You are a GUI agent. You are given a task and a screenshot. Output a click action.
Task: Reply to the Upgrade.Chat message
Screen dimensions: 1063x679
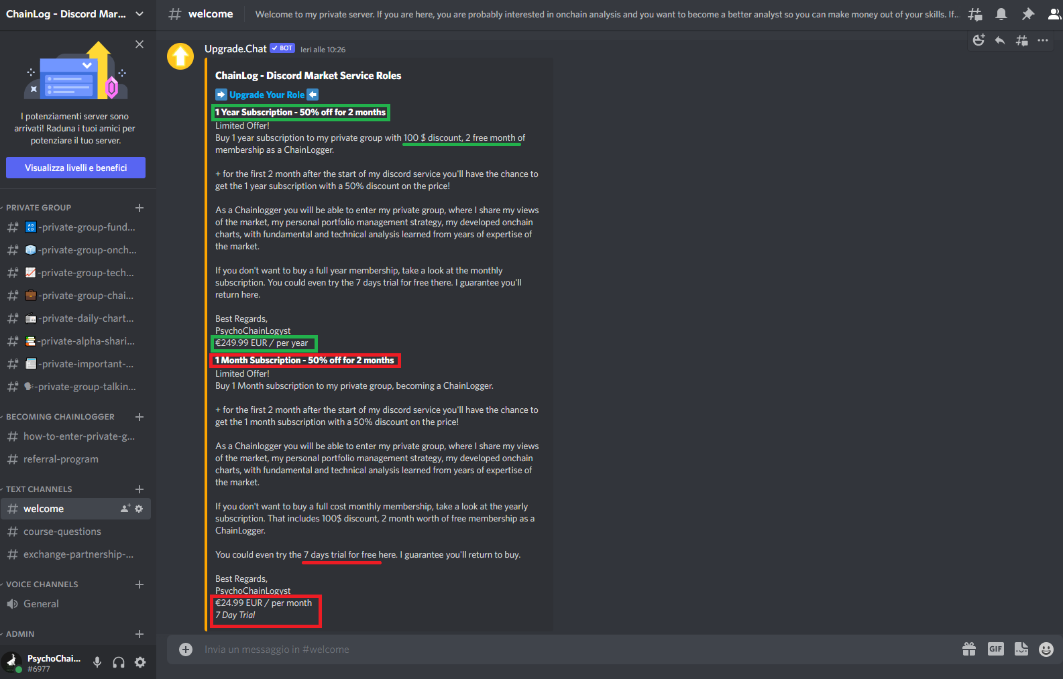tap(1000, 40)
